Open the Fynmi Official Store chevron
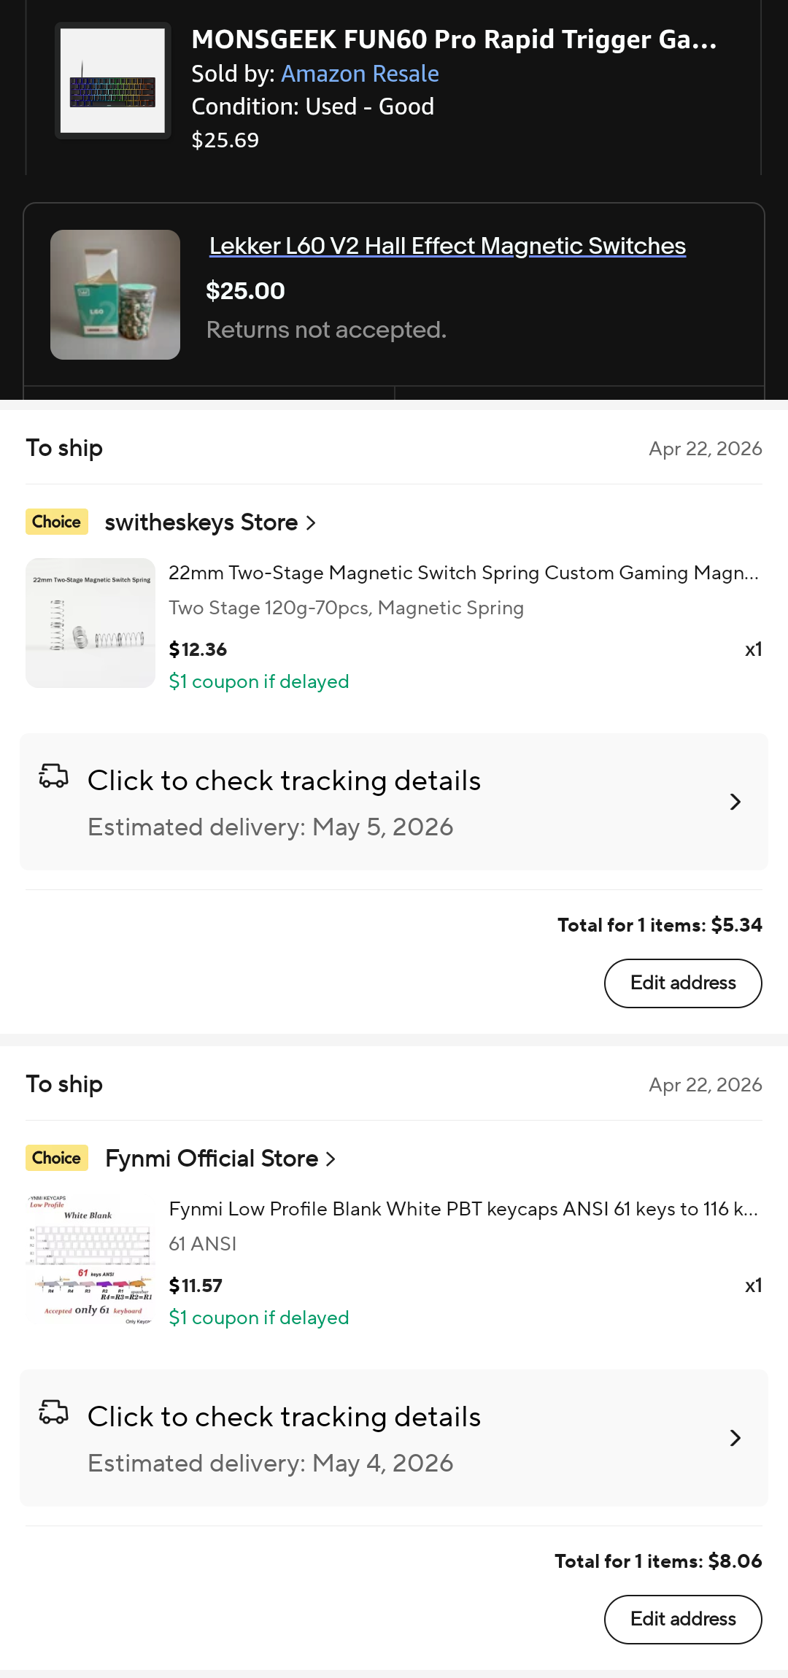Image resolution: width=788 pixels, height=1678 pixels. tap(331, 1159)
